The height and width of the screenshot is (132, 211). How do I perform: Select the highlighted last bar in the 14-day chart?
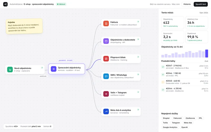[x=207, y=54]
